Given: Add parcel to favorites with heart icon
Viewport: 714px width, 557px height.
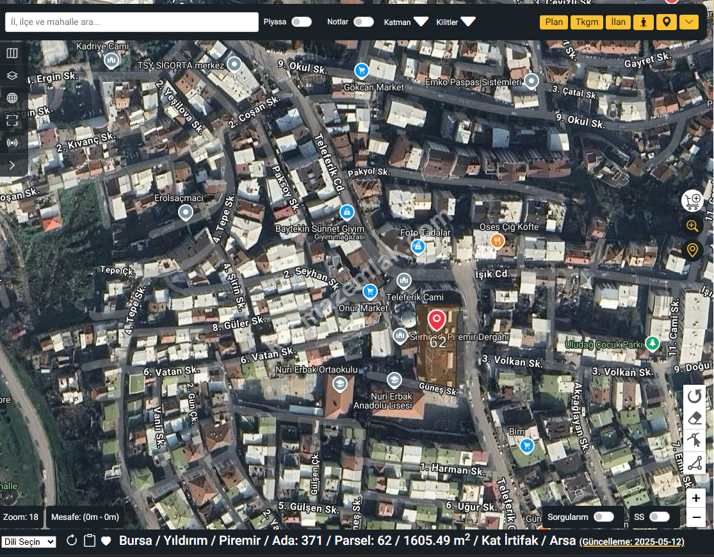Looking at the screenshot, I should [x=106, y=541].
